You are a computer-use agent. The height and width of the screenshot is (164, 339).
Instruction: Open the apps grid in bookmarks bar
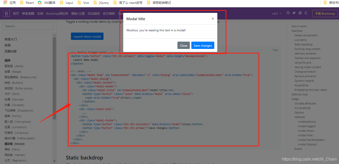click(5, 3)
